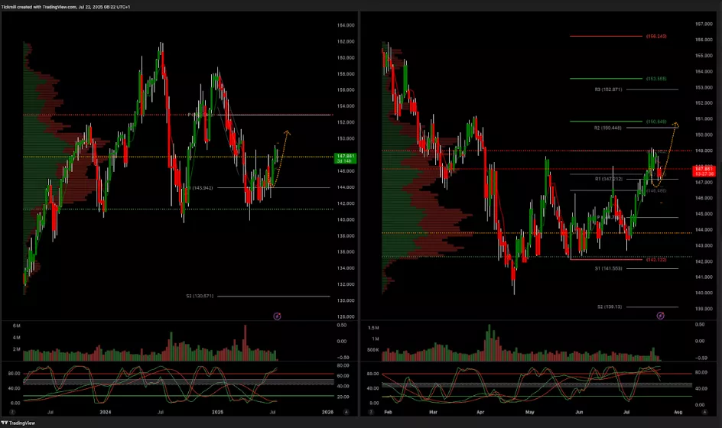Click the purple lightning icon on left chart

(x=277, y=315)
